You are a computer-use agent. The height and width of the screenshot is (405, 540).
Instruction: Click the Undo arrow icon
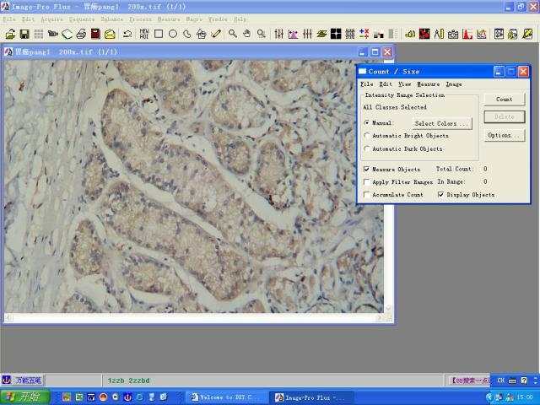(127, 35)
